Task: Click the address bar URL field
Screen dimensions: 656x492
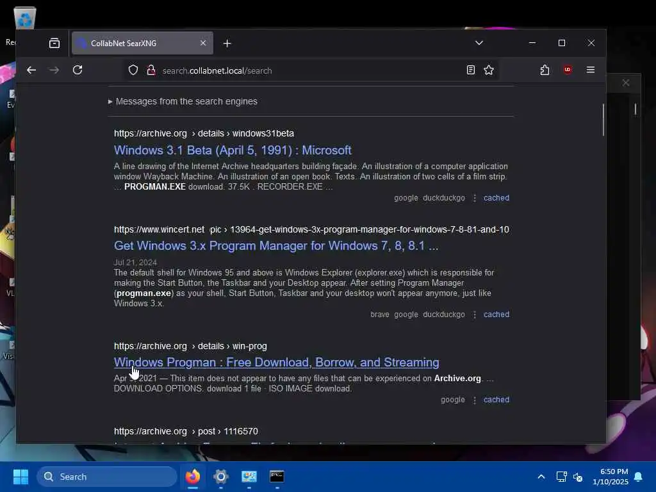Action: 309,70
